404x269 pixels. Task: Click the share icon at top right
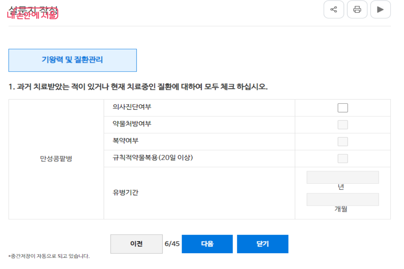(x=334, y=9)
